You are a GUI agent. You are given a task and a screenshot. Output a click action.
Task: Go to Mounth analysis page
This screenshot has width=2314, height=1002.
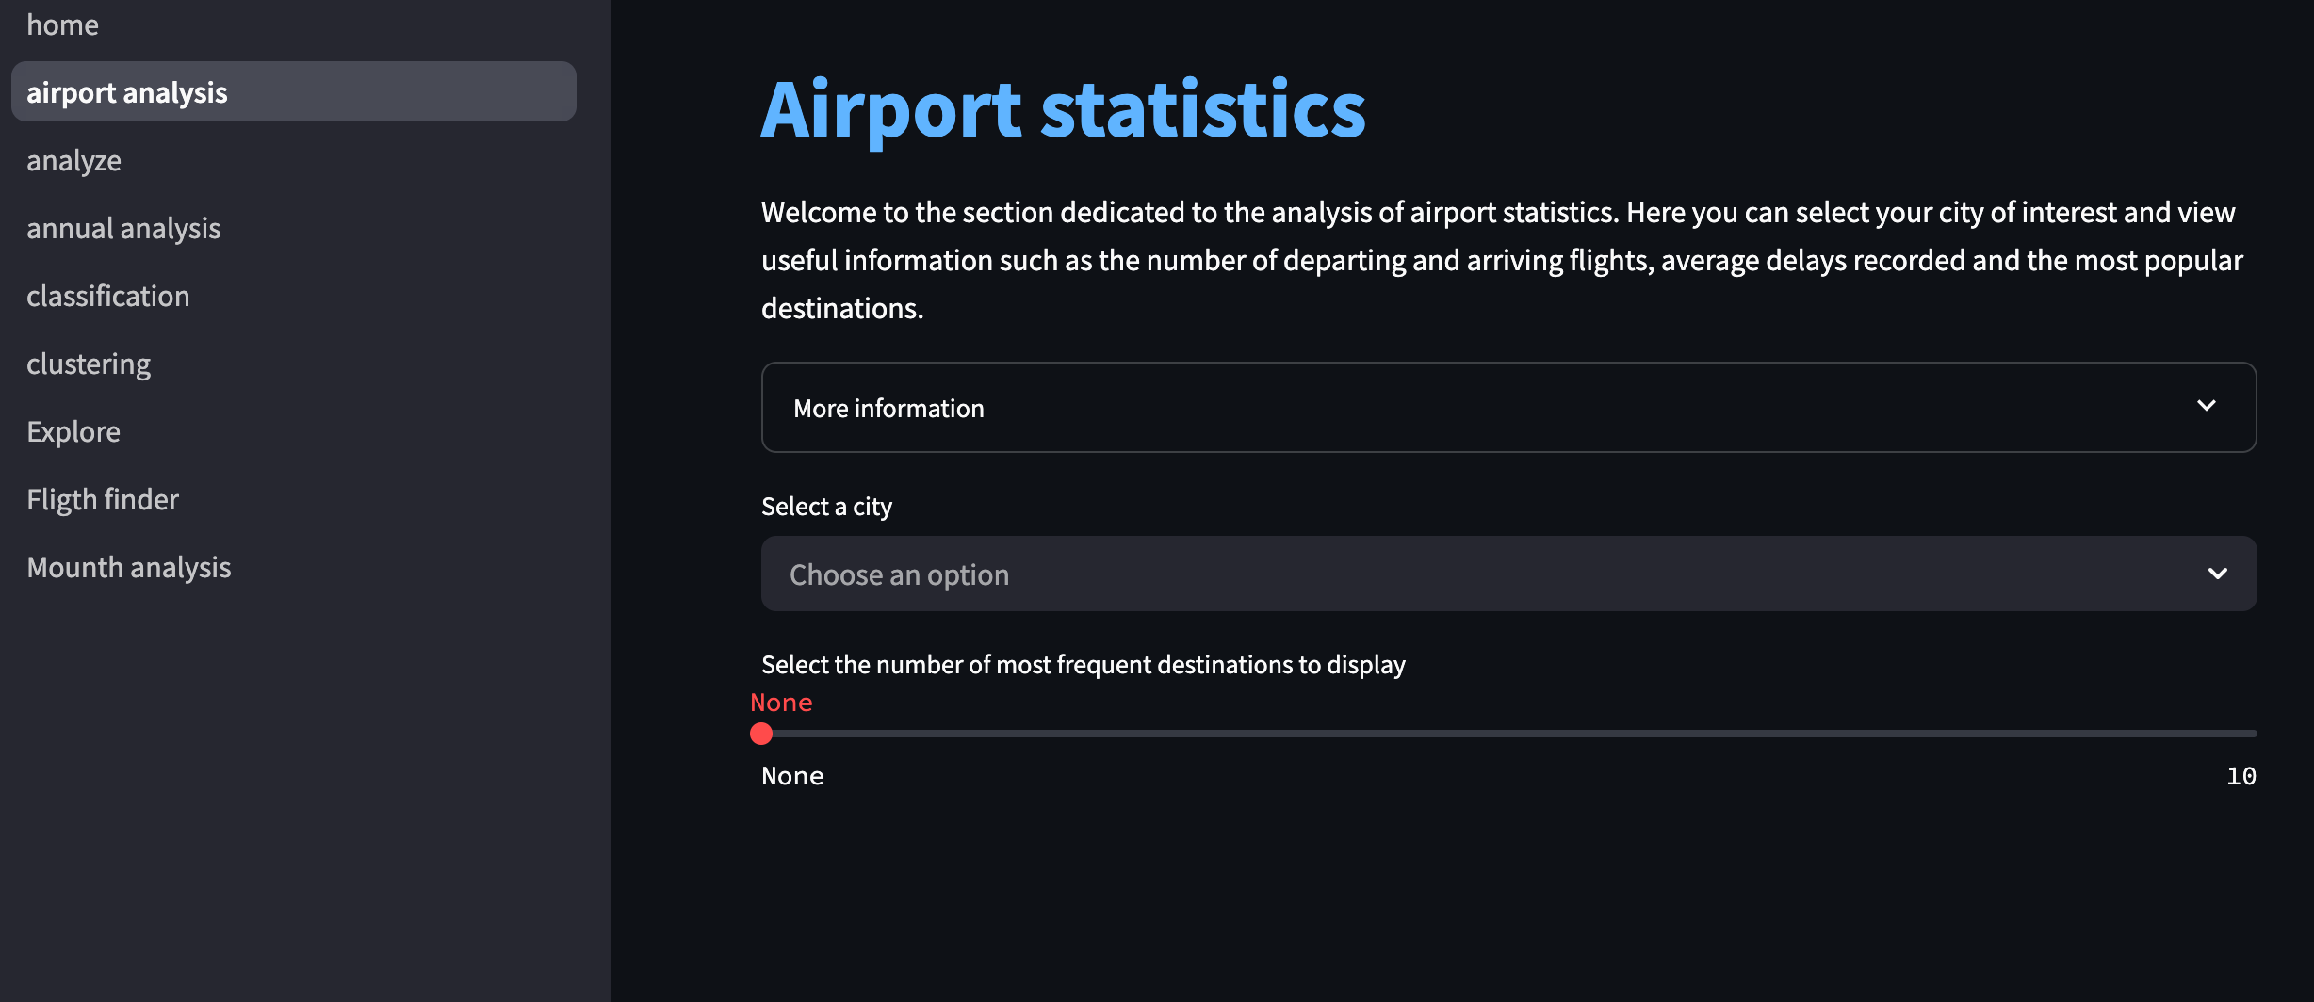[x=129, y=567]
